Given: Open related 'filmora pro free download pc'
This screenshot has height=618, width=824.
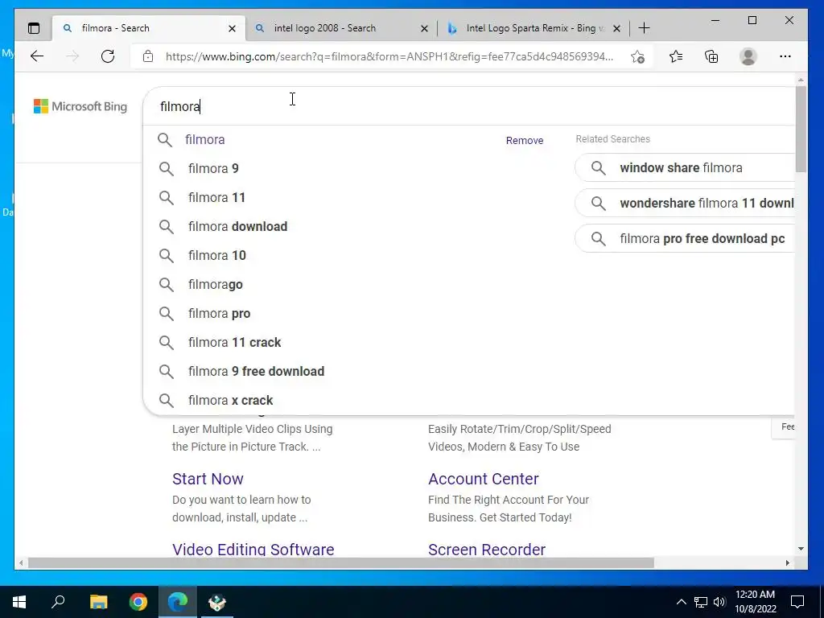Looking at the screenshot, I should [685, 238].
